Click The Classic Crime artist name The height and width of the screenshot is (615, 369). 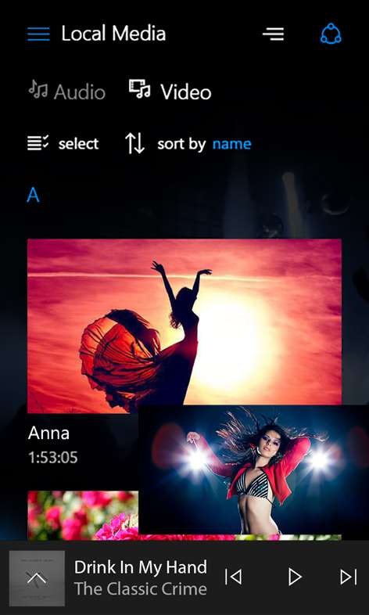(x=141, y=588)
